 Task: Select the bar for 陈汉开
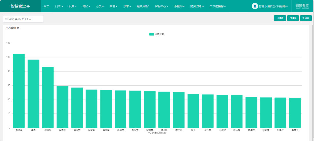(x=179, y=110)
